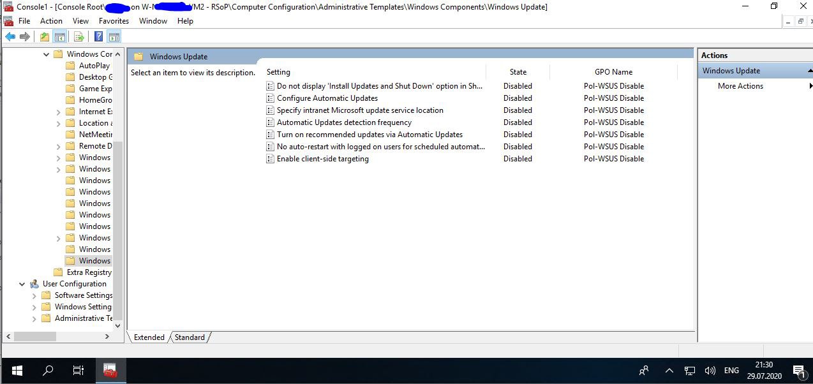
Task: Click the network icon in system tray
Action: pos(690,371)
